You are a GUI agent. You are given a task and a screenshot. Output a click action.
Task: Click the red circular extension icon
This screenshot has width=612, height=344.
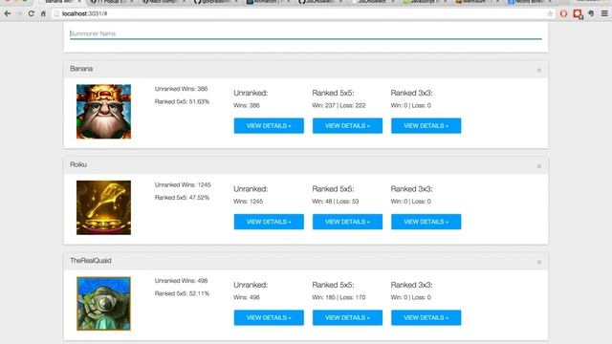563,13
